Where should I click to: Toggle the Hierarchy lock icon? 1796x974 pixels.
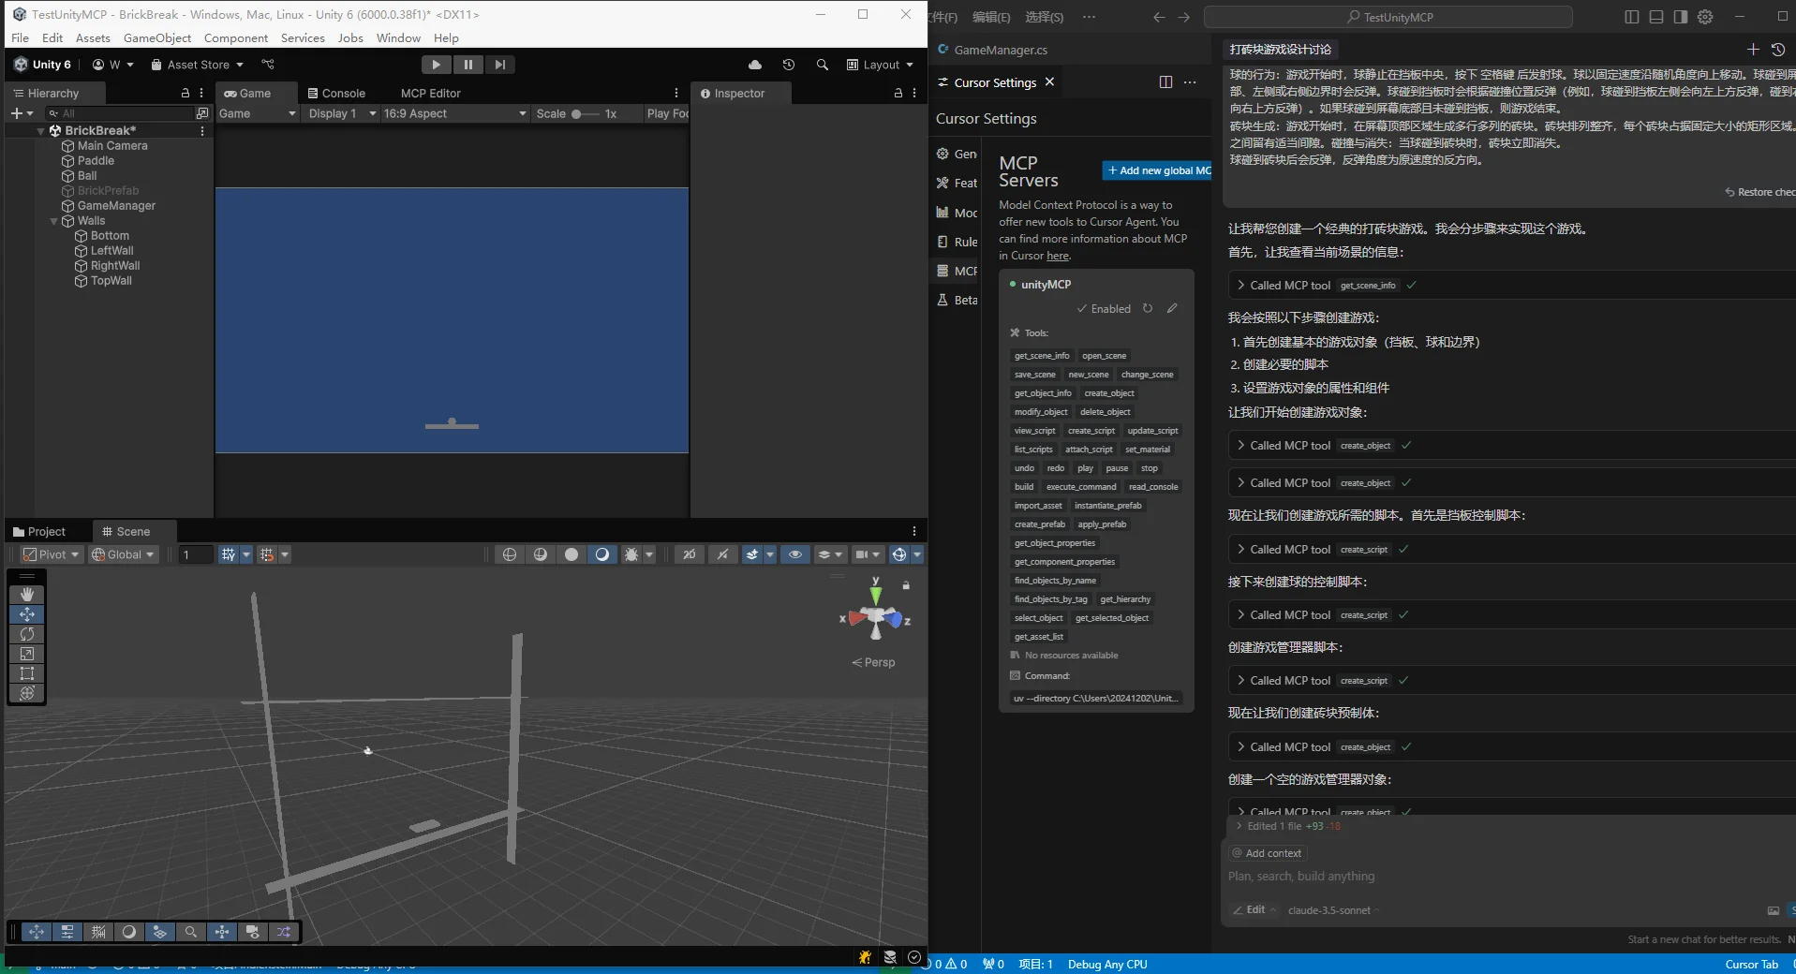pos(185,93)
